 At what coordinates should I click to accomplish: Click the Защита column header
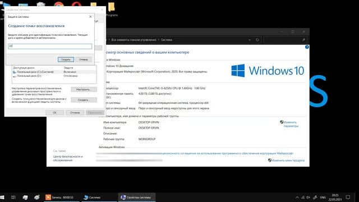pos(68,68)
